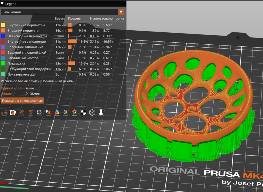Click yellow 'Внутренние периметры' color swatch
This screenshot has width=263, height=192.
[x=3, y=25]
